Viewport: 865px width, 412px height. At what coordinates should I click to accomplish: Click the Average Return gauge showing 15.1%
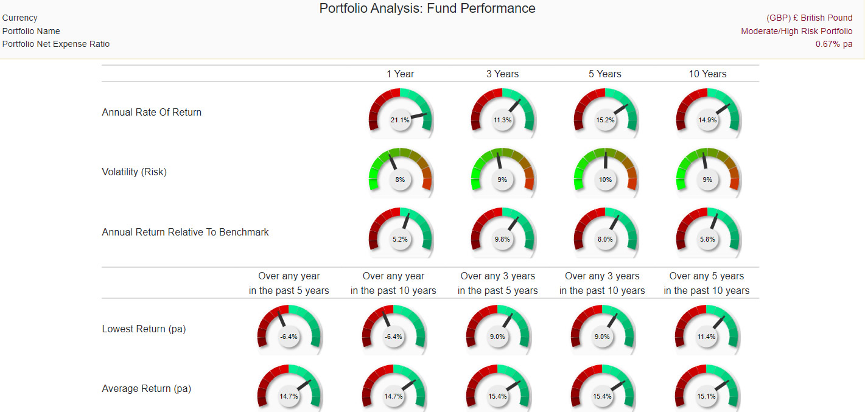click(707, 389)
